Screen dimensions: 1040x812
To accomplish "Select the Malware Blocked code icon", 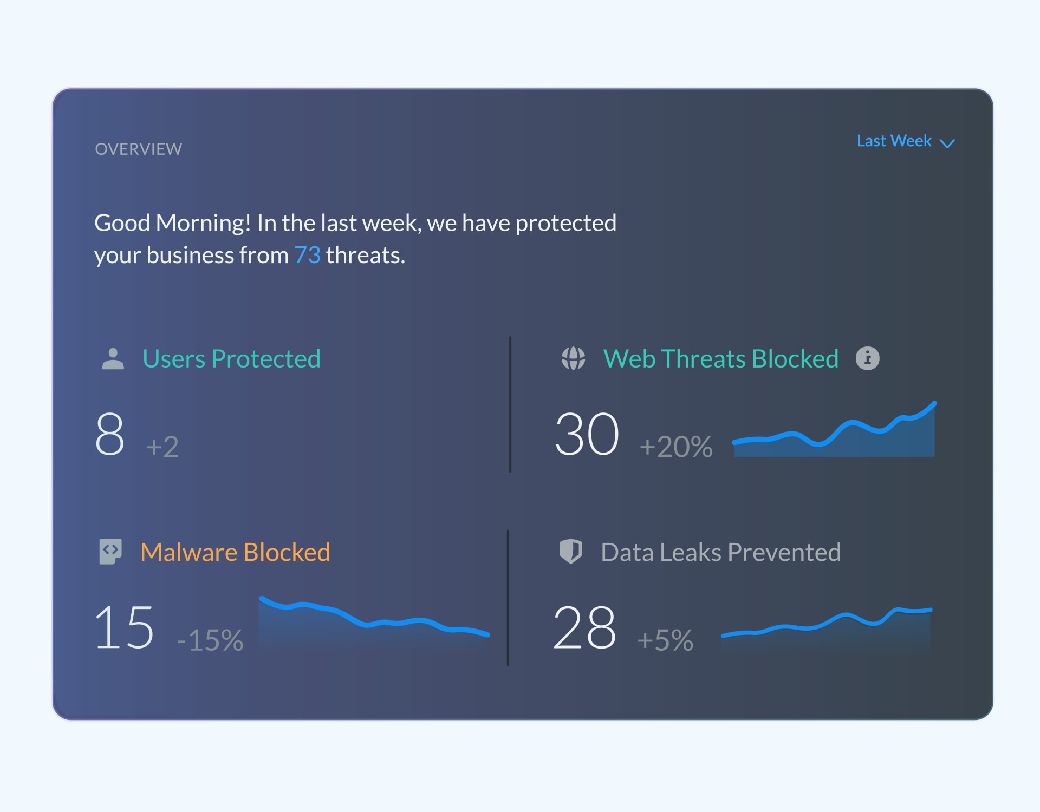I will [x=111, y=552].
